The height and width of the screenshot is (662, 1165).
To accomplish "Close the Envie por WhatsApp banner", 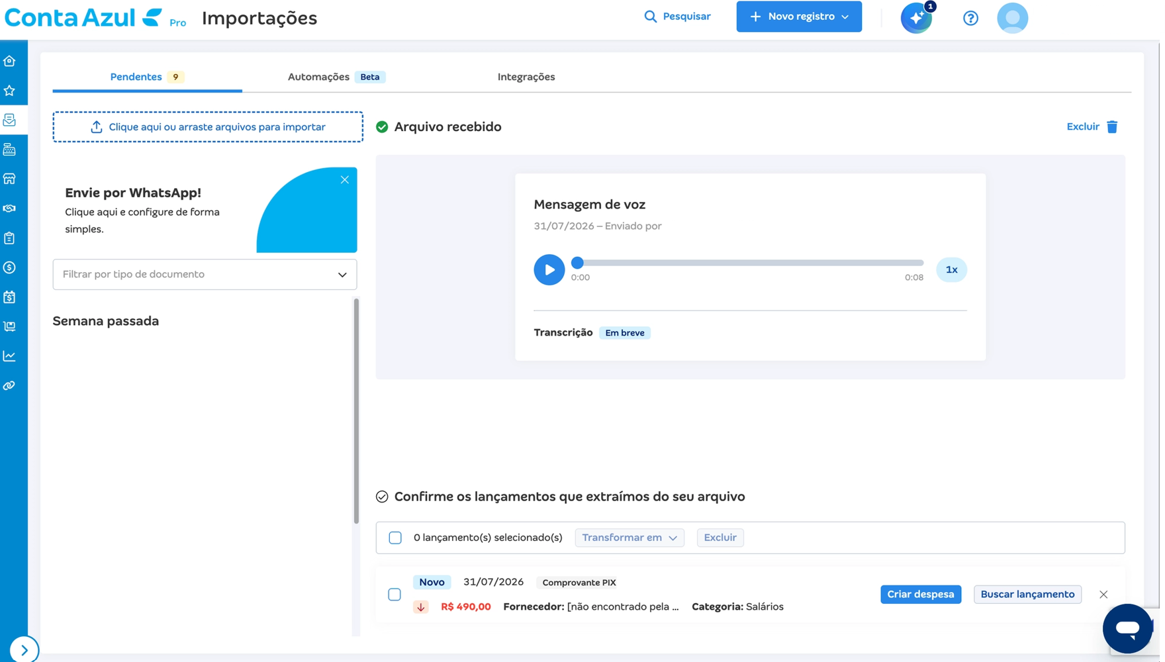I will point(345,179).
